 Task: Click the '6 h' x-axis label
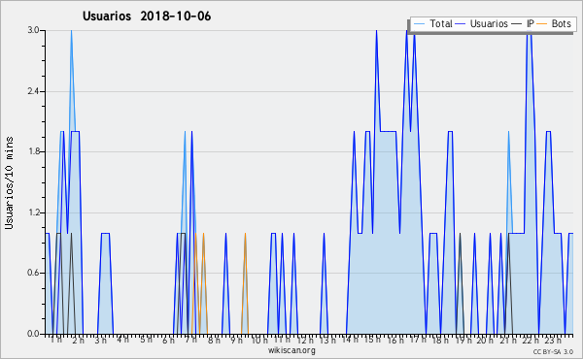click(x=168, y=340)
